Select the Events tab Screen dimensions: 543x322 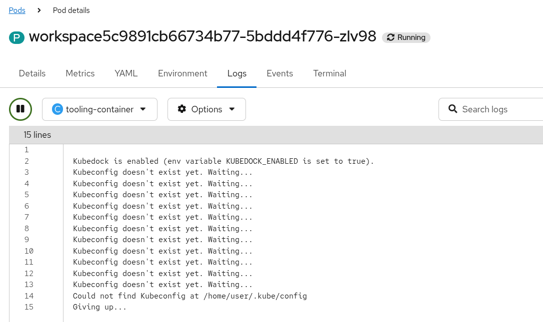[279, 73]
